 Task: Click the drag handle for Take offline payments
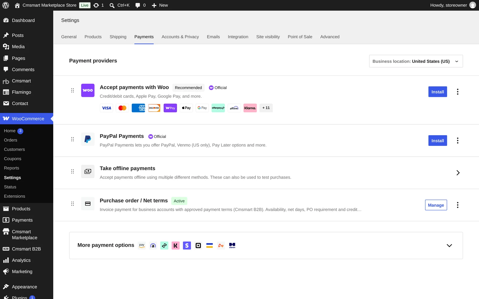[x=72, y=172]
